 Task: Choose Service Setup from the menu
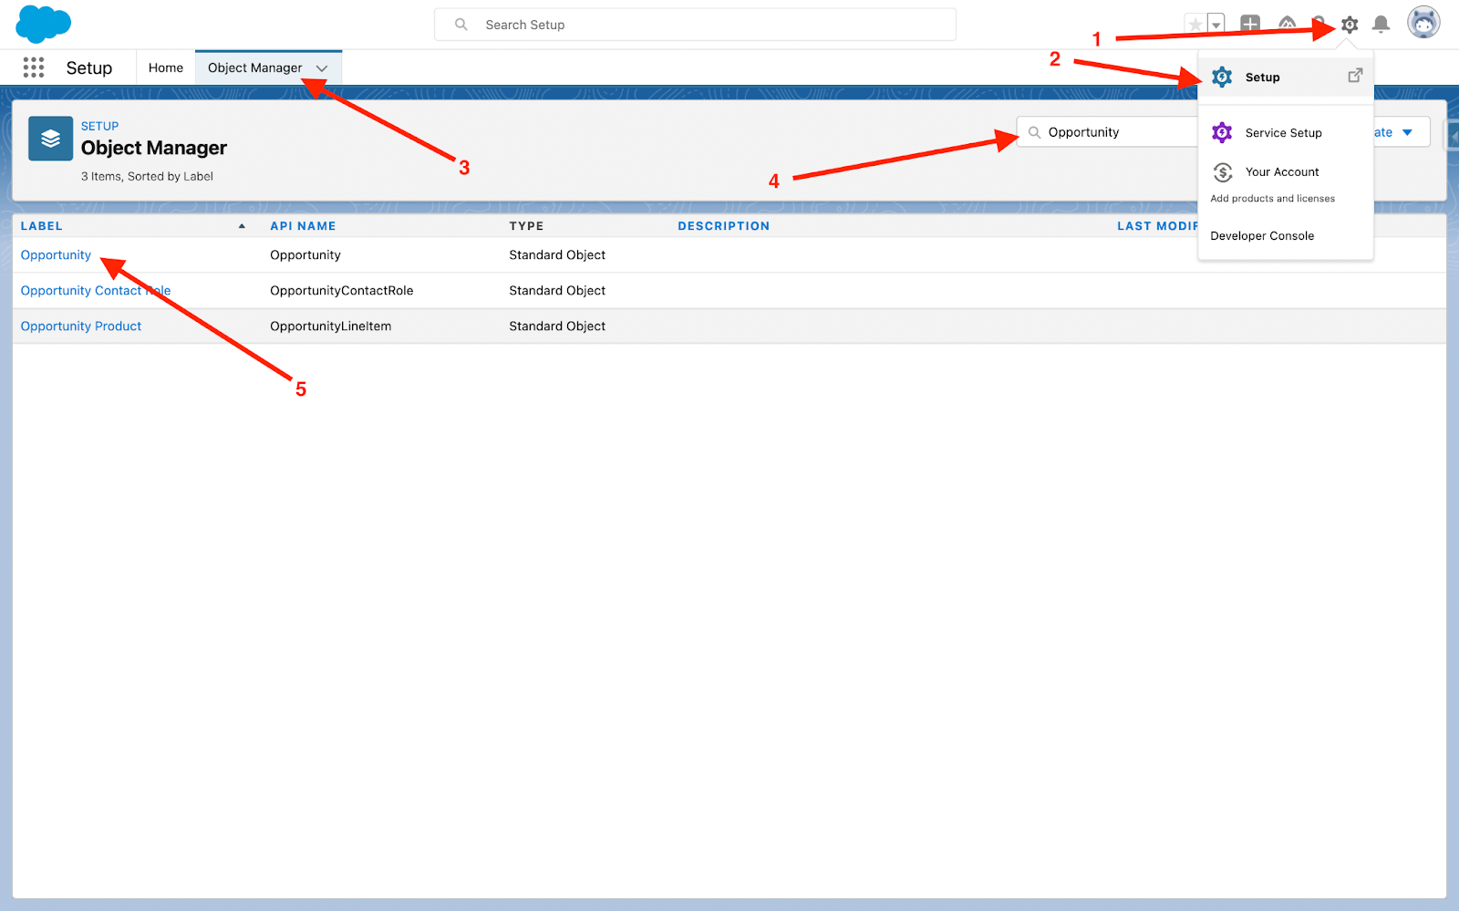(1286, 133)
